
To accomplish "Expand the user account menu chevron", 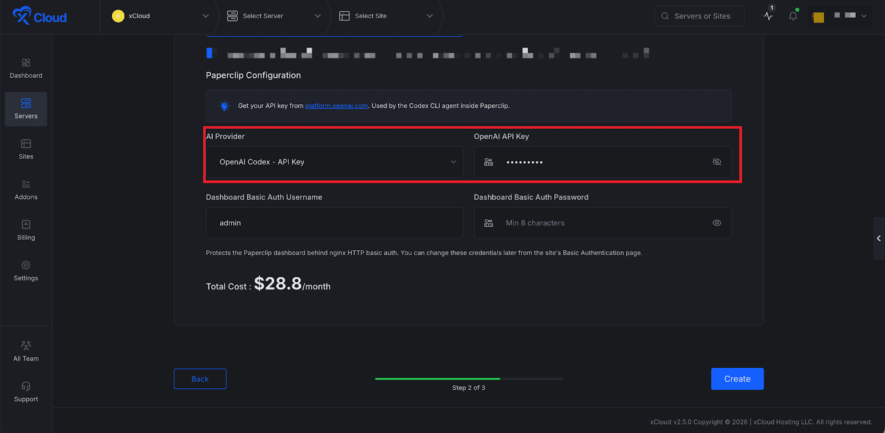I will (864, 16).
